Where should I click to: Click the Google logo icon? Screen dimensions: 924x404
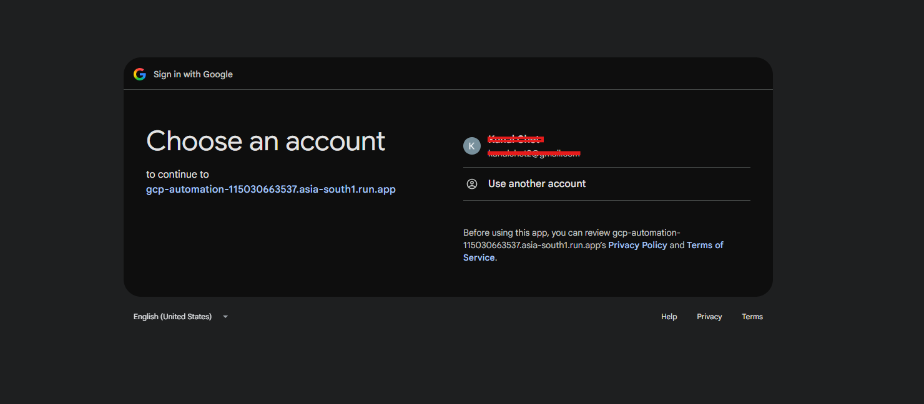(x=140, y=74)
